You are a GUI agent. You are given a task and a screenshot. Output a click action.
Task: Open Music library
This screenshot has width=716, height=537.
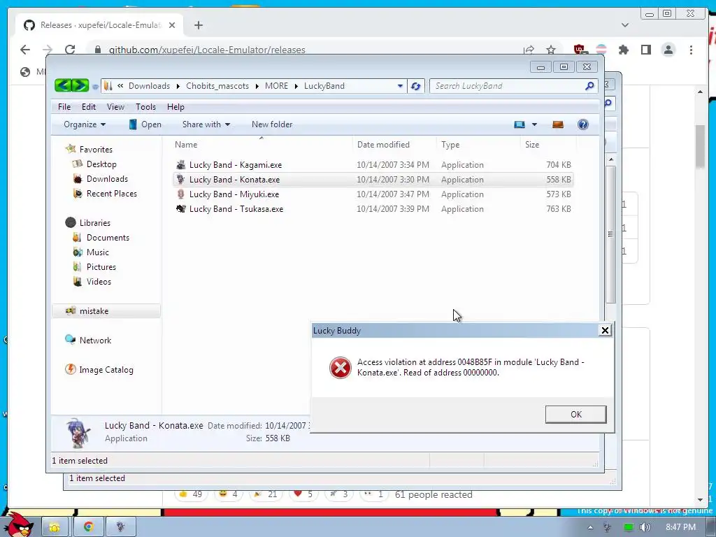coord(98,252)
